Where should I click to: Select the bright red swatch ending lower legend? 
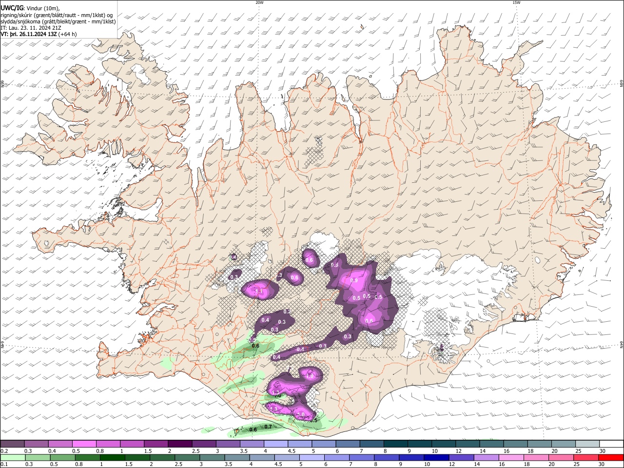[x=611, y=457]
